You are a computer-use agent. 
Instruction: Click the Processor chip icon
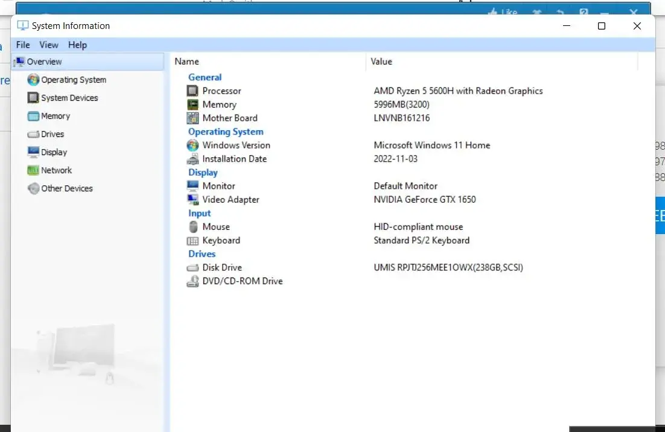[x=192, y=91]
